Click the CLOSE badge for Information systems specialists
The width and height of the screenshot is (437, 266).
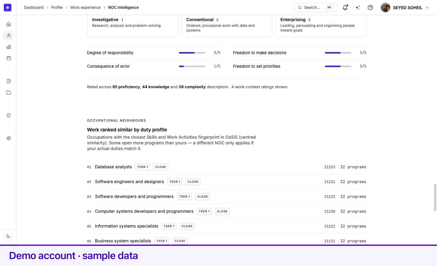click(187, 226)
